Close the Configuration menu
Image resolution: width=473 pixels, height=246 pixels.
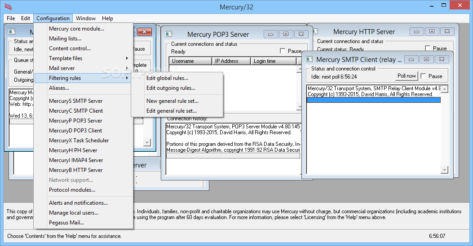53,18
